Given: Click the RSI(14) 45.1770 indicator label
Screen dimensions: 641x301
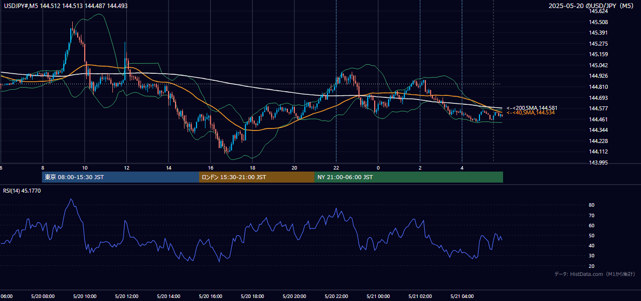Looking at the screenshot, I should (x=22, y=191).
